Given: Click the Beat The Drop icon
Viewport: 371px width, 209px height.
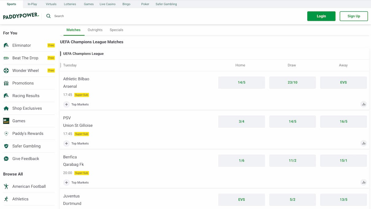Looking at the screenshot, I should tap(6, 58).
